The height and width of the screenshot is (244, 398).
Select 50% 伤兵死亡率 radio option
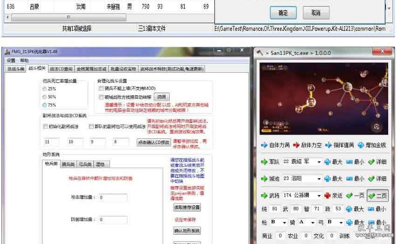tap(45, 97)
